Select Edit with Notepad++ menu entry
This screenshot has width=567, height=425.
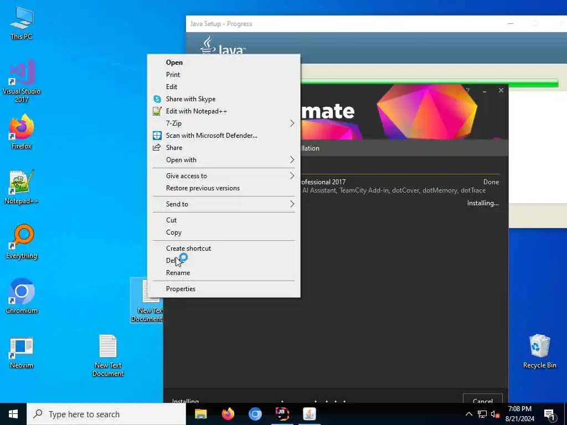[x=224, y=111]
